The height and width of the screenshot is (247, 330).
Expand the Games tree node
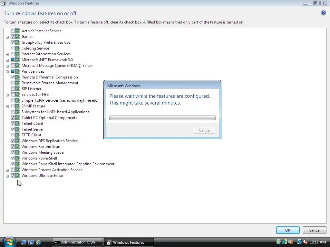tap(7, 37)
